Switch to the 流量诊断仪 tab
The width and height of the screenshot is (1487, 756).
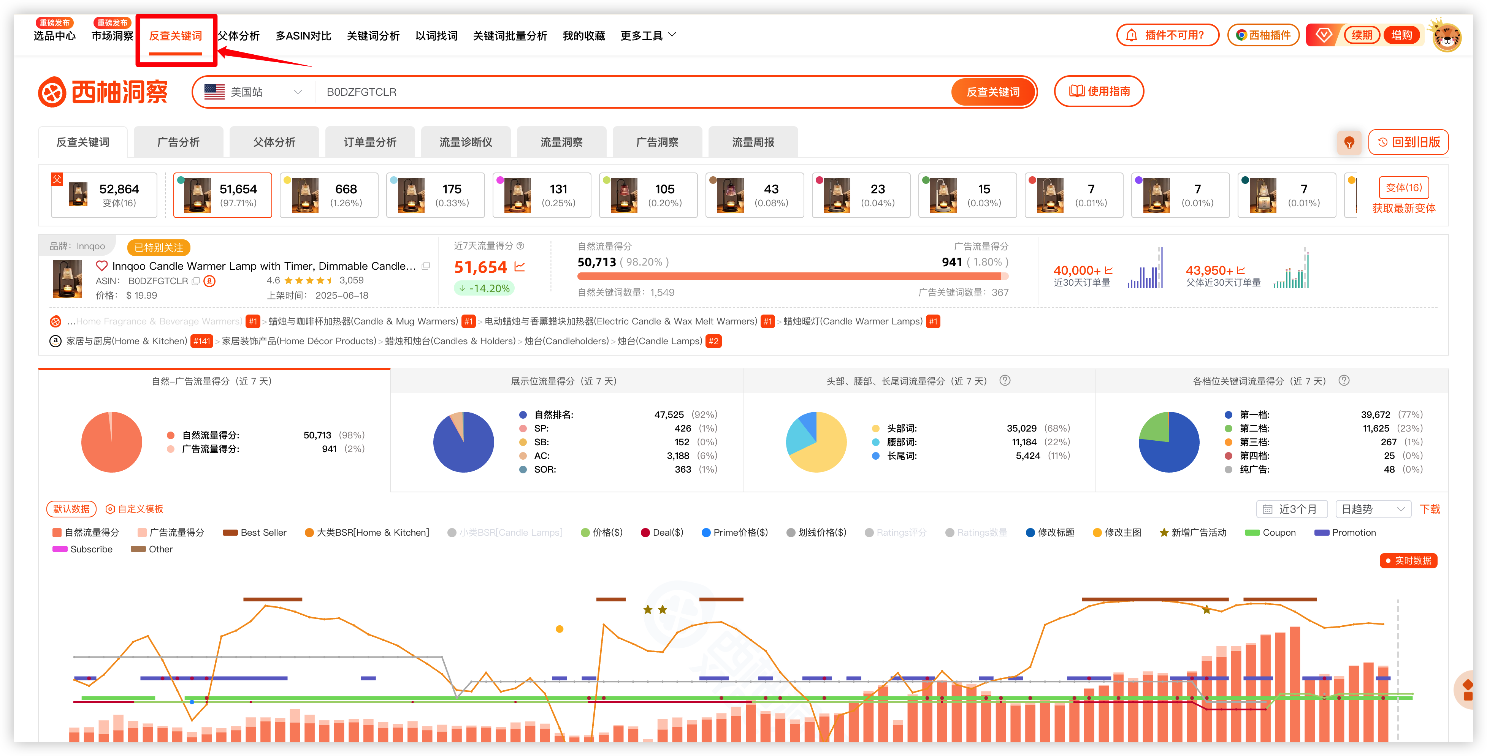click(466, 142)
